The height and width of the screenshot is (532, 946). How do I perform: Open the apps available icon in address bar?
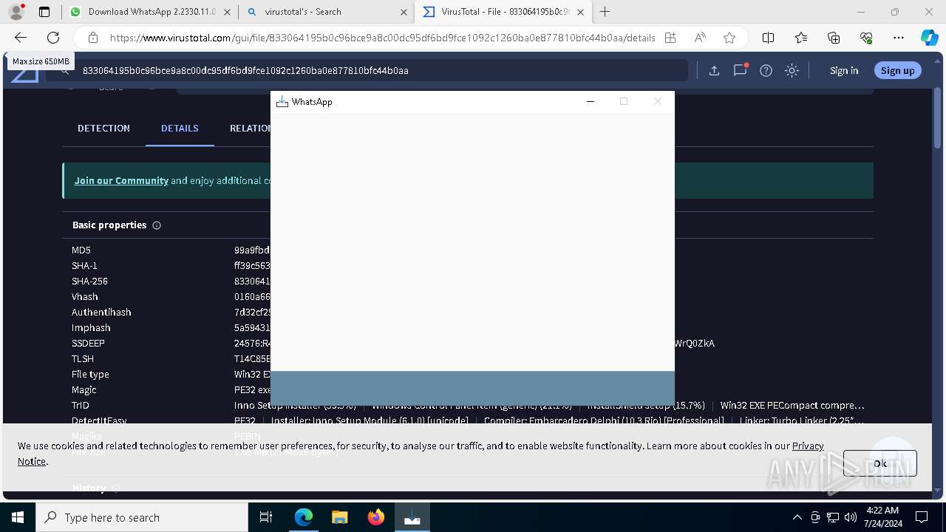click(x=670, y=38)
